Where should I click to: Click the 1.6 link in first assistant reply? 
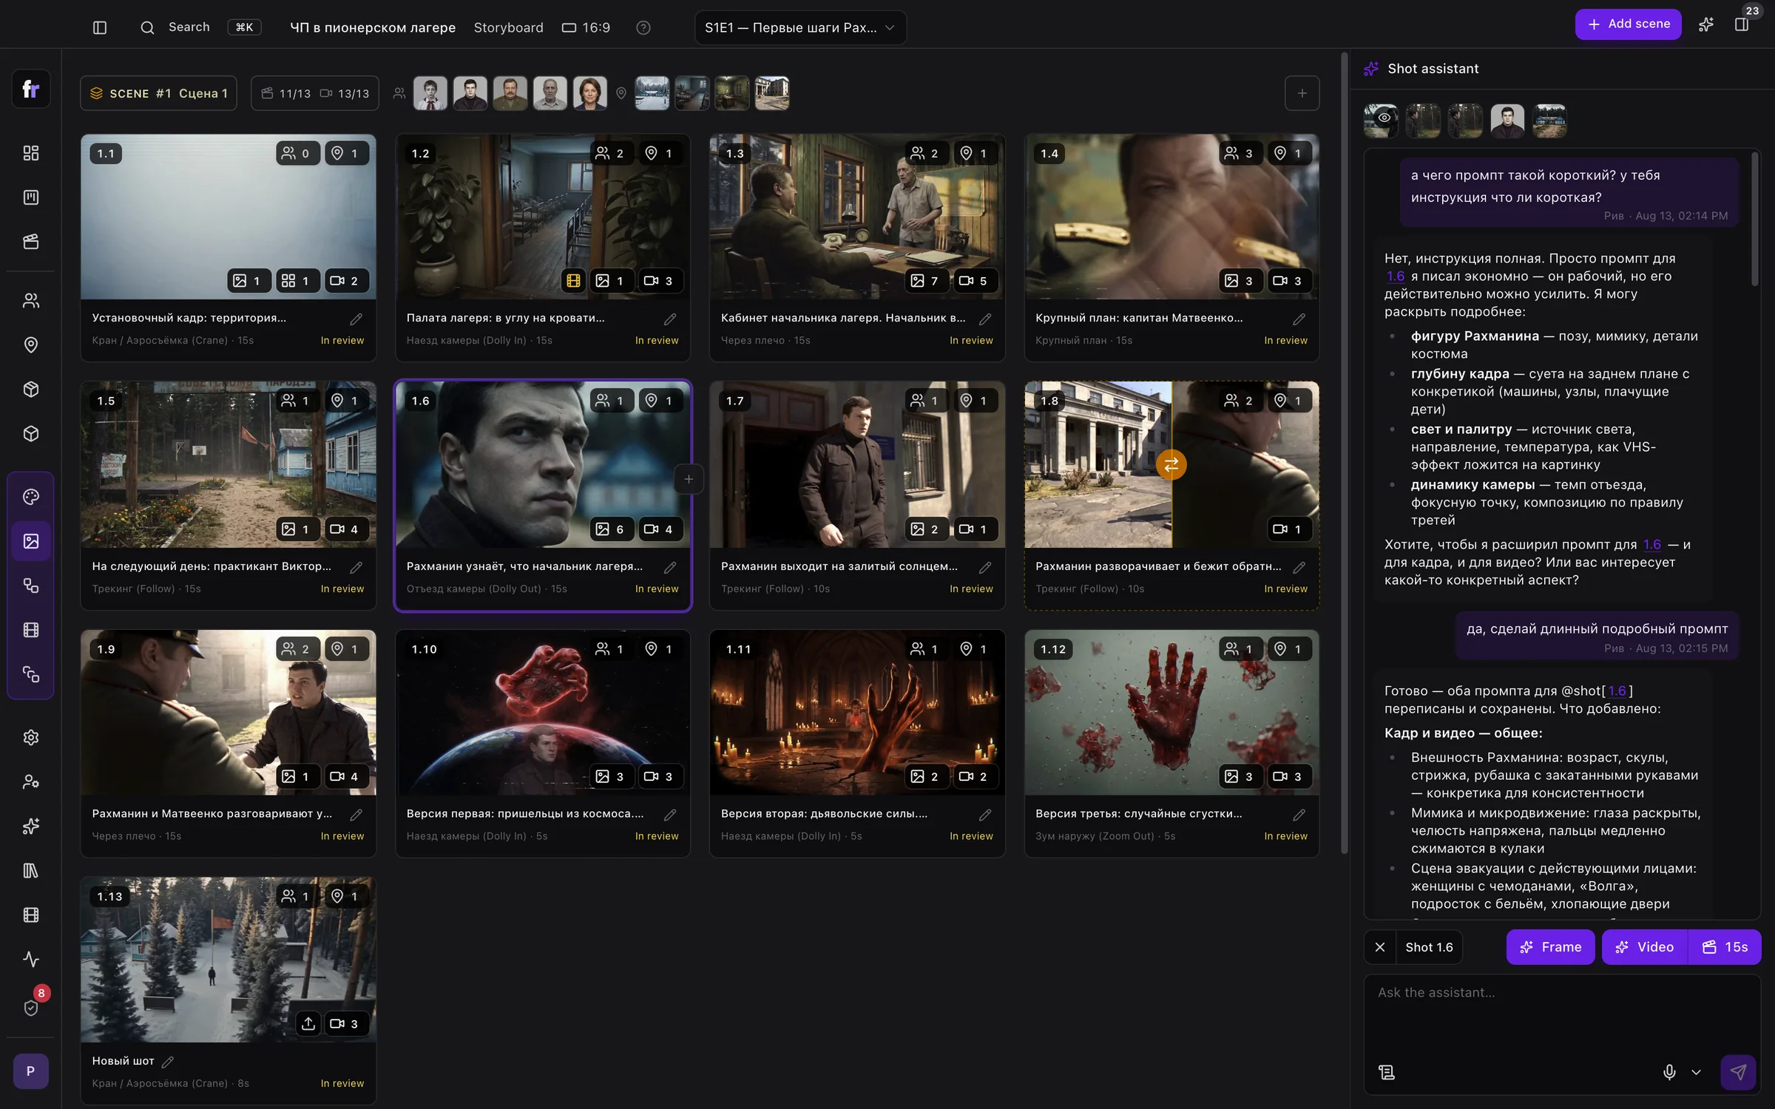(x=1395, y=276)
